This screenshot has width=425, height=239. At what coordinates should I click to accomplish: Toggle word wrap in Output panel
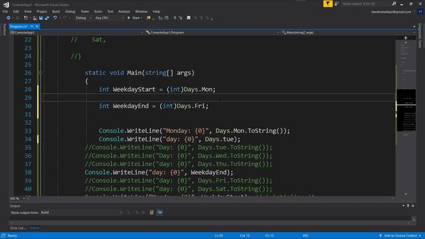tap(159, 212)
